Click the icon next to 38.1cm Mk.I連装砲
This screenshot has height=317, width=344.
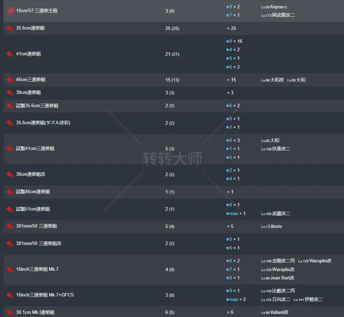[x=9, y=312]
